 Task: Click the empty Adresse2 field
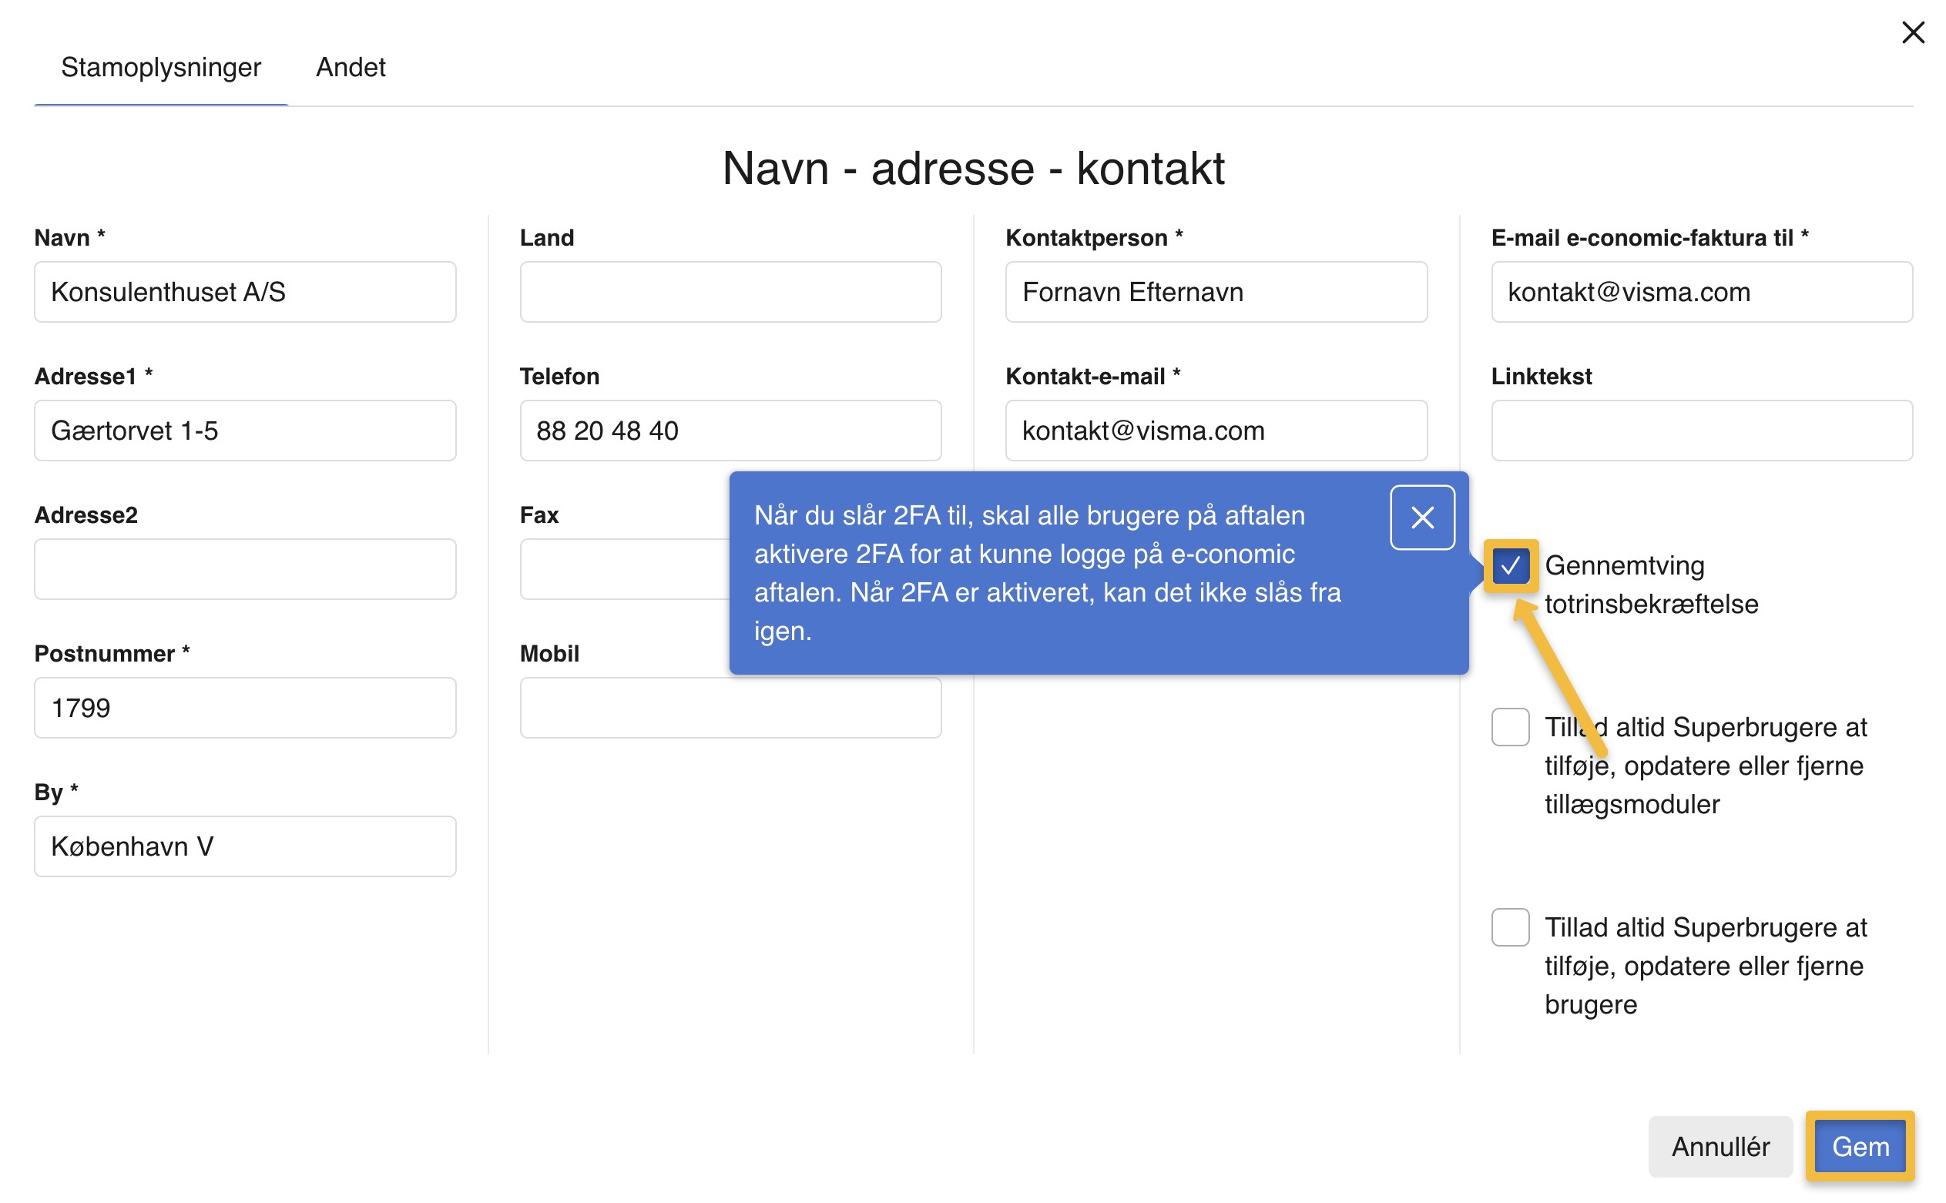[245, 569]
